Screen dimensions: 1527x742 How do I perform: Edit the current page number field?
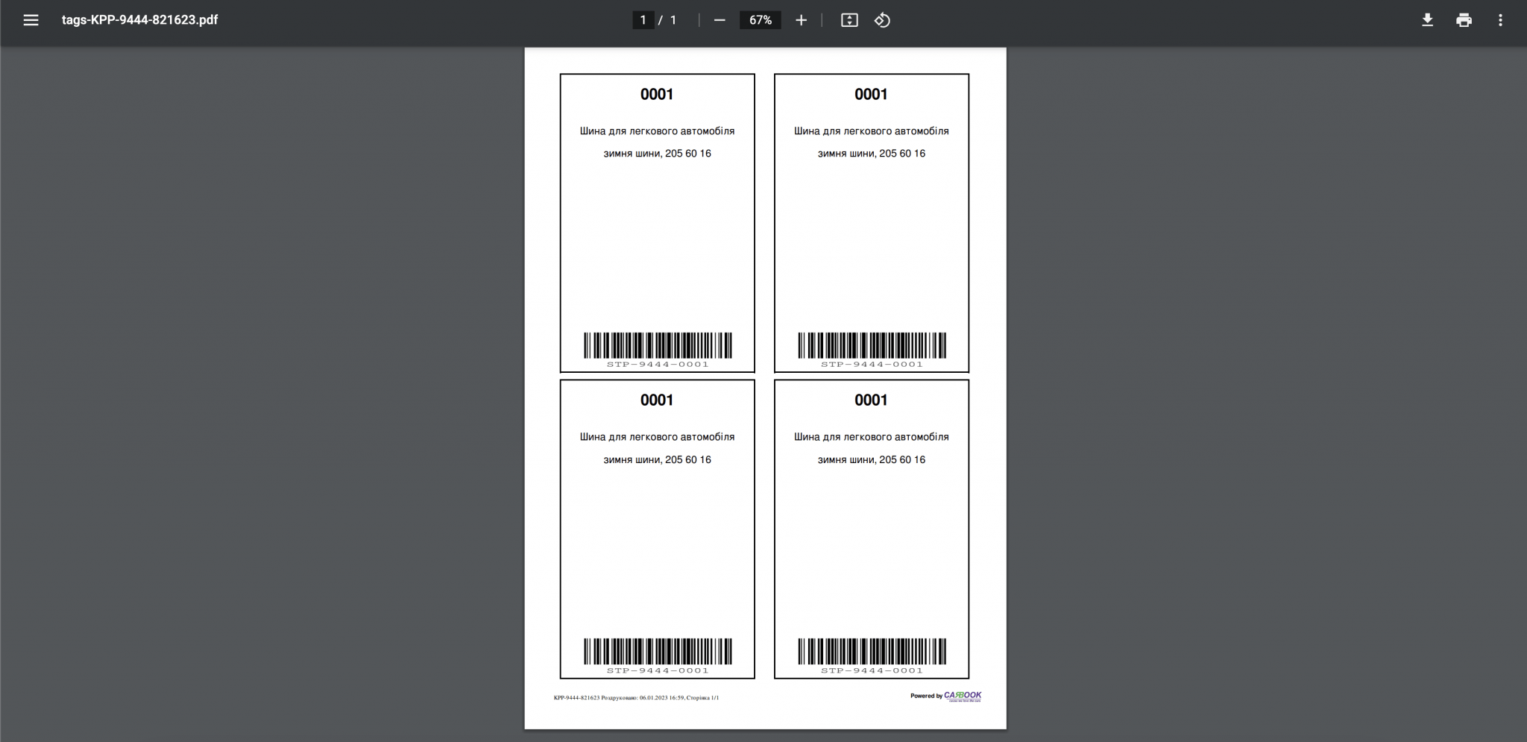coord(643,20)
